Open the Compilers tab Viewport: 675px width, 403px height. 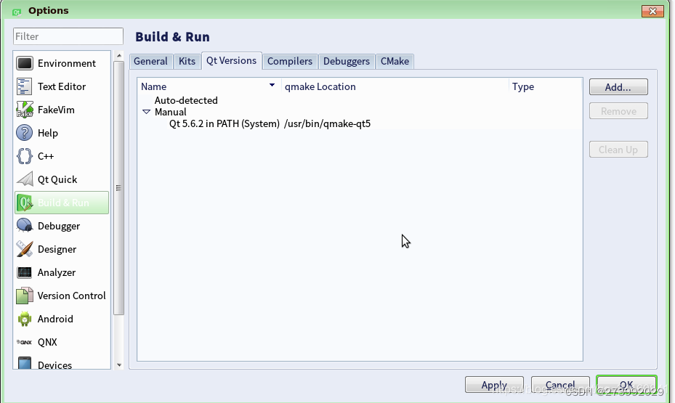290,62
